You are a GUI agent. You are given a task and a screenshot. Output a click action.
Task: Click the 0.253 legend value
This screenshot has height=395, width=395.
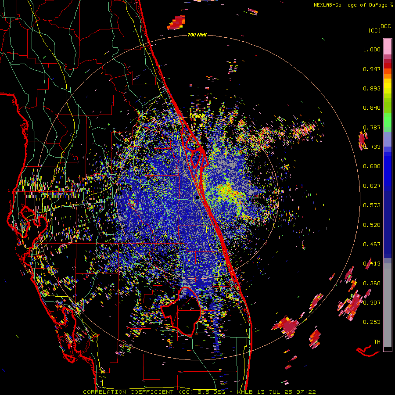tap(372, 322)
